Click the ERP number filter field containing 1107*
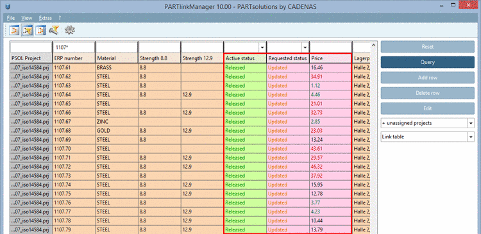This screenshot has width=481, height=234. point(74,47)
